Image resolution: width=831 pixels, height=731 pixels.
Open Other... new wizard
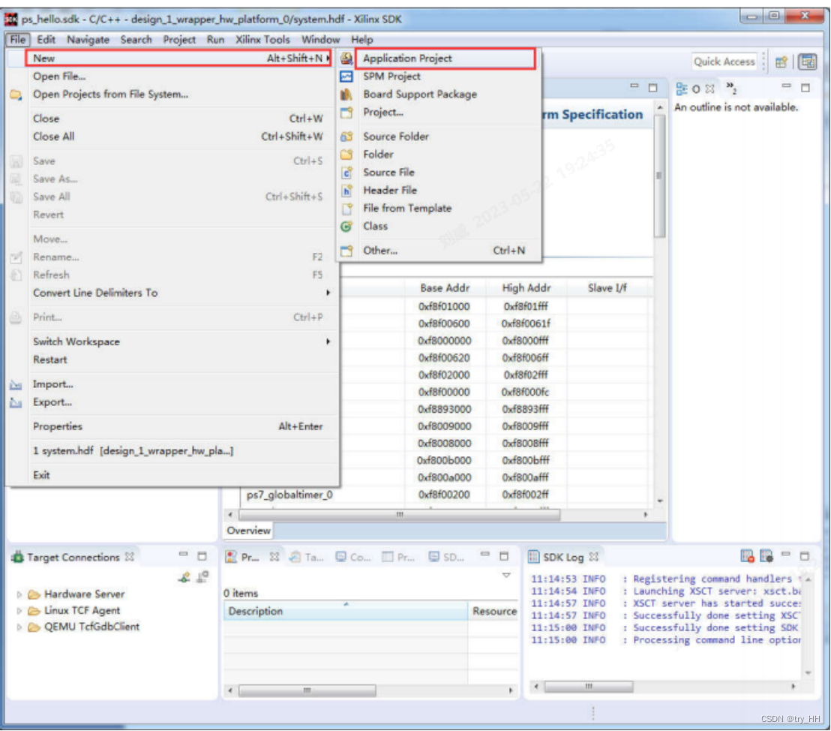click(x=380, y=251)
